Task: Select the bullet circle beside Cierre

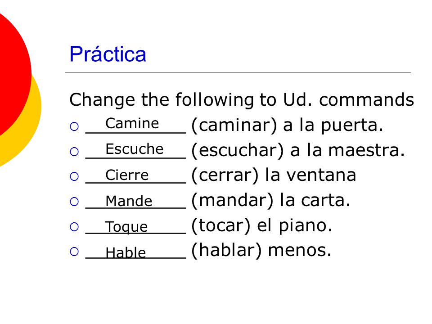Action: [74, 176]
